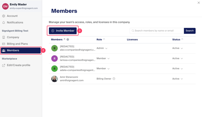This screenshot has height=117, width=202.
Task: Click the Company building icon
Action: pos(4,37)
